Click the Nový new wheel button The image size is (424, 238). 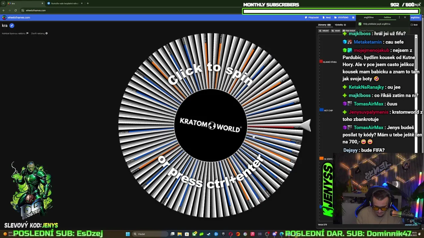click(x=326, y=18)
